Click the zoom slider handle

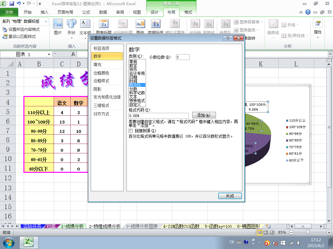308,232
